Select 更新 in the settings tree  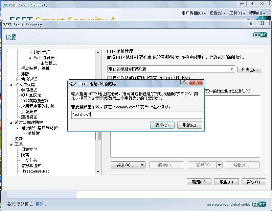[19, 139]
